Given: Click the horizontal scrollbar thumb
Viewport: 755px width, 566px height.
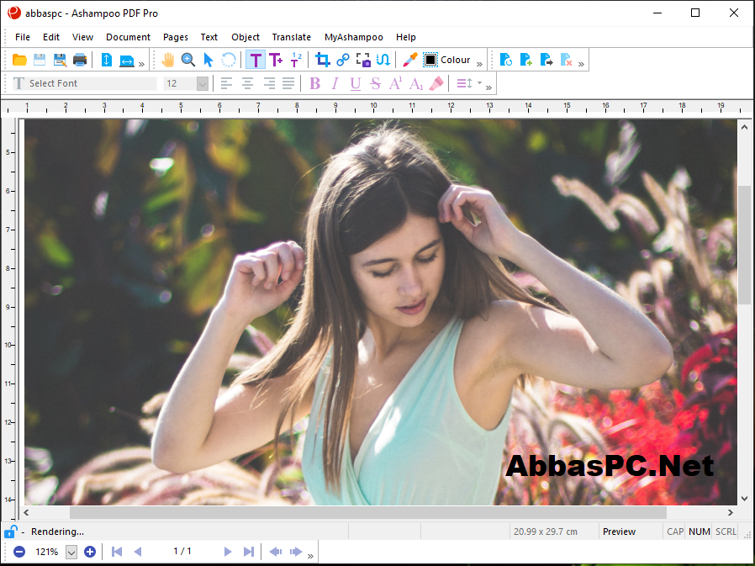Looking at the screenshot, I should click(x=368, y=512).
